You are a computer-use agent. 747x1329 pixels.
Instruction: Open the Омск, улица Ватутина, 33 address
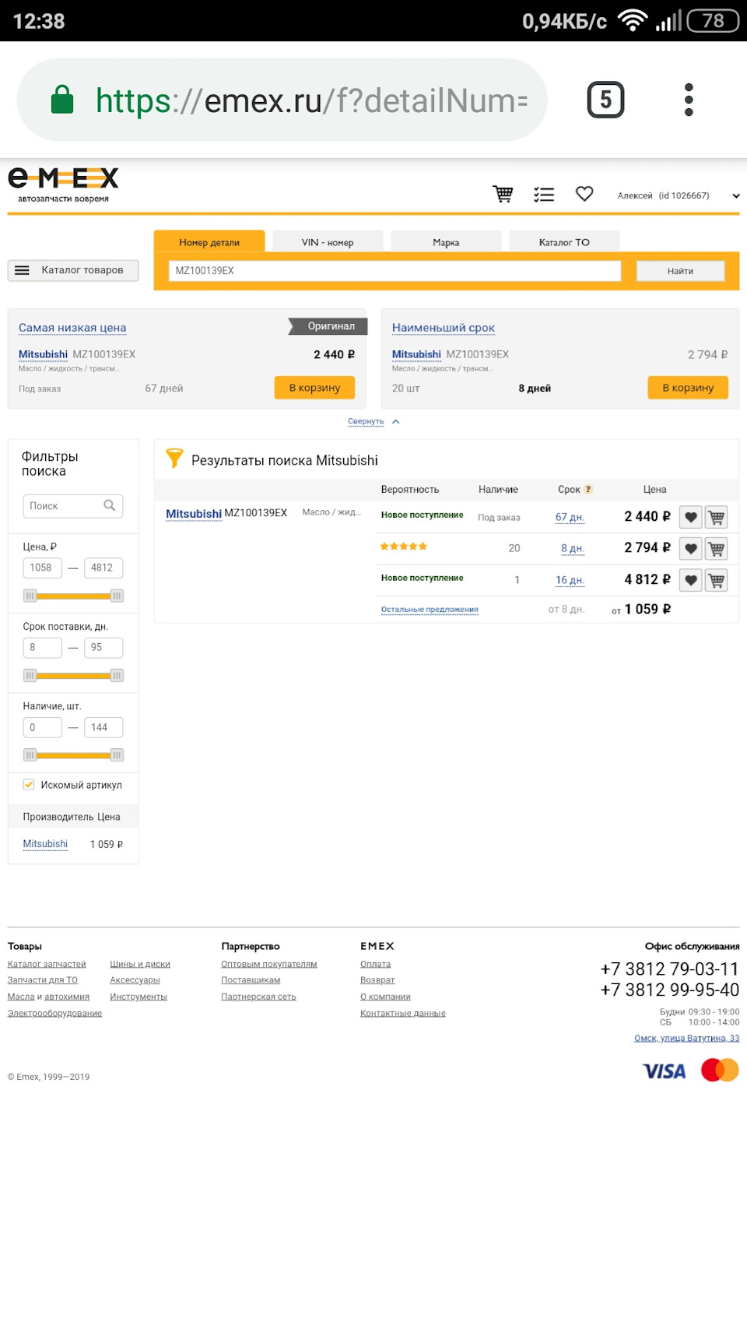(687, 1038)
